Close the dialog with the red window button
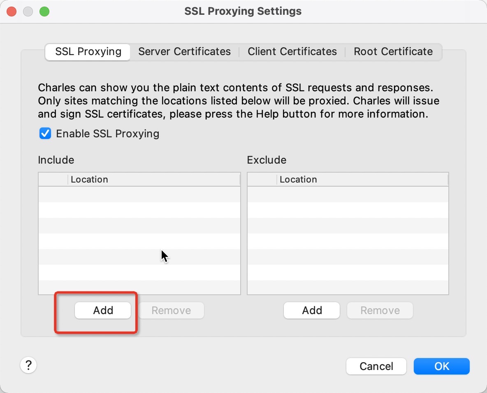The image size is (487, 393). pyautogui.click(x=12, y=12)
